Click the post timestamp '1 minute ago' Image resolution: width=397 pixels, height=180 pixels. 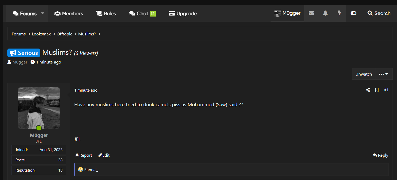[86, 90]
